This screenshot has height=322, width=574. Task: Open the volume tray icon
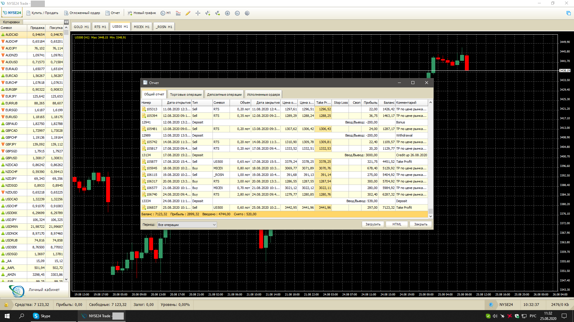tap(495, 316)
